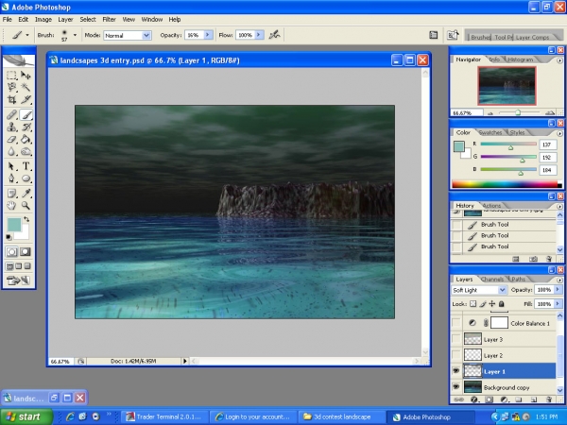
Task: Select the Eyedropper tool
Action: point(26,194)
